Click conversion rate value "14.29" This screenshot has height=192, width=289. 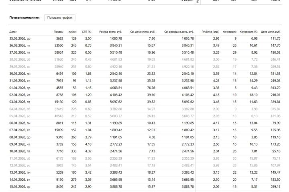[x=254, y=81]
